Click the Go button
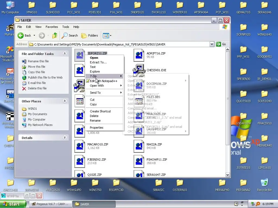The height and width of the screenshot is (208, 278). [x=221, y=44]
